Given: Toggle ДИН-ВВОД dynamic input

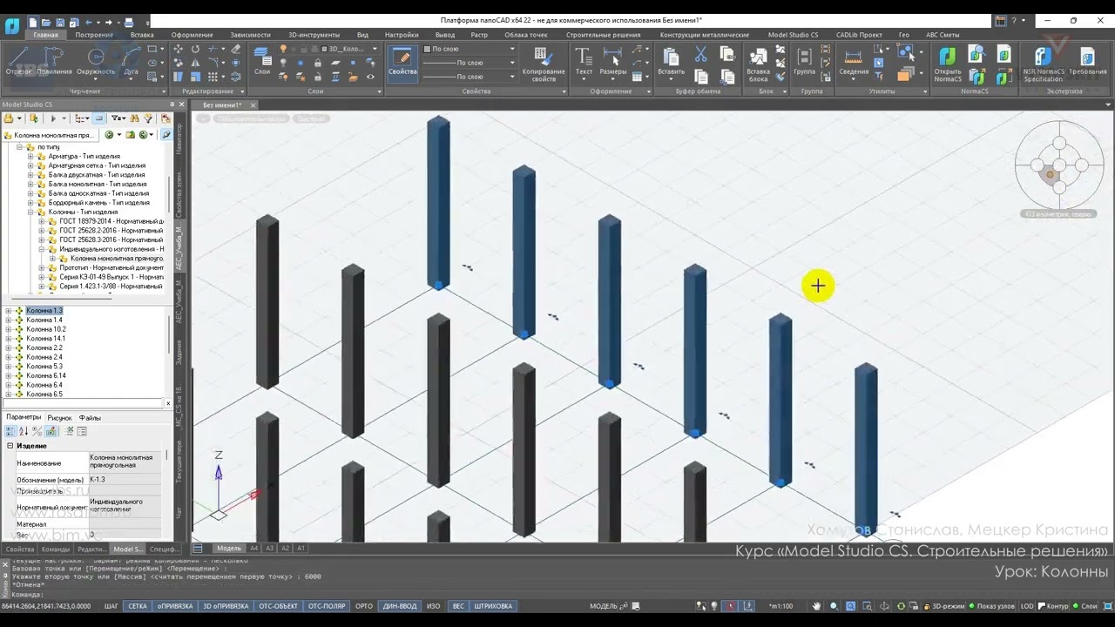Looking at the screenshot, I should coord(400,606).
